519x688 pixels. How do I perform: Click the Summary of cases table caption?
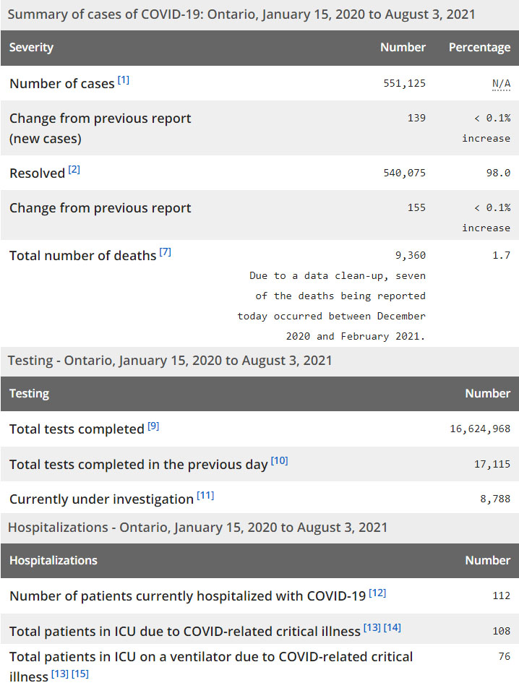(241, 14)
